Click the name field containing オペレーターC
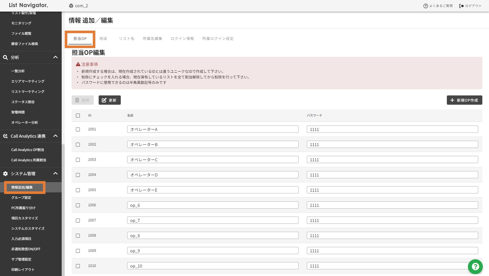The image size is (489, 276). tap(213, 160)
